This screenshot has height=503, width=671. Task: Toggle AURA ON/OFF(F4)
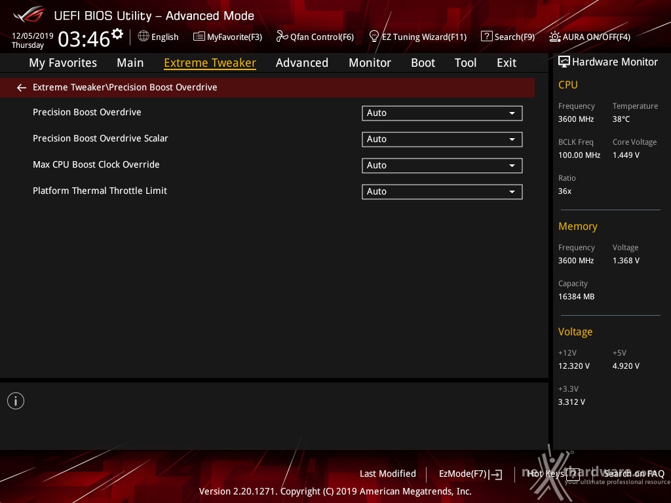click(x=596, y=37)
